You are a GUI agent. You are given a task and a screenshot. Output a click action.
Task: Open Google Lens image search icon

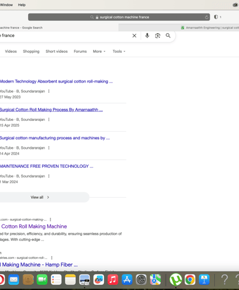coord(157,36)
